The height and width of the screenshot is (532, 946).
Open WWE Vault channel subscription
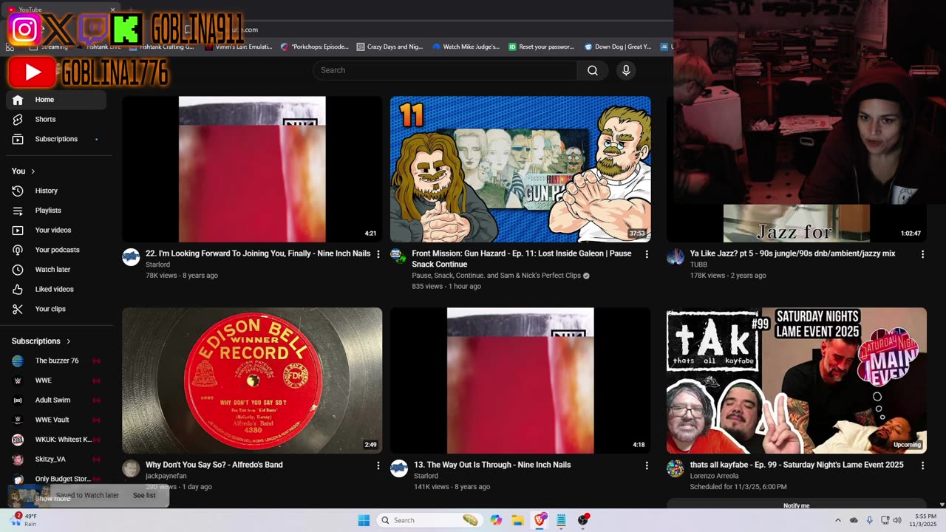[56, 420]
